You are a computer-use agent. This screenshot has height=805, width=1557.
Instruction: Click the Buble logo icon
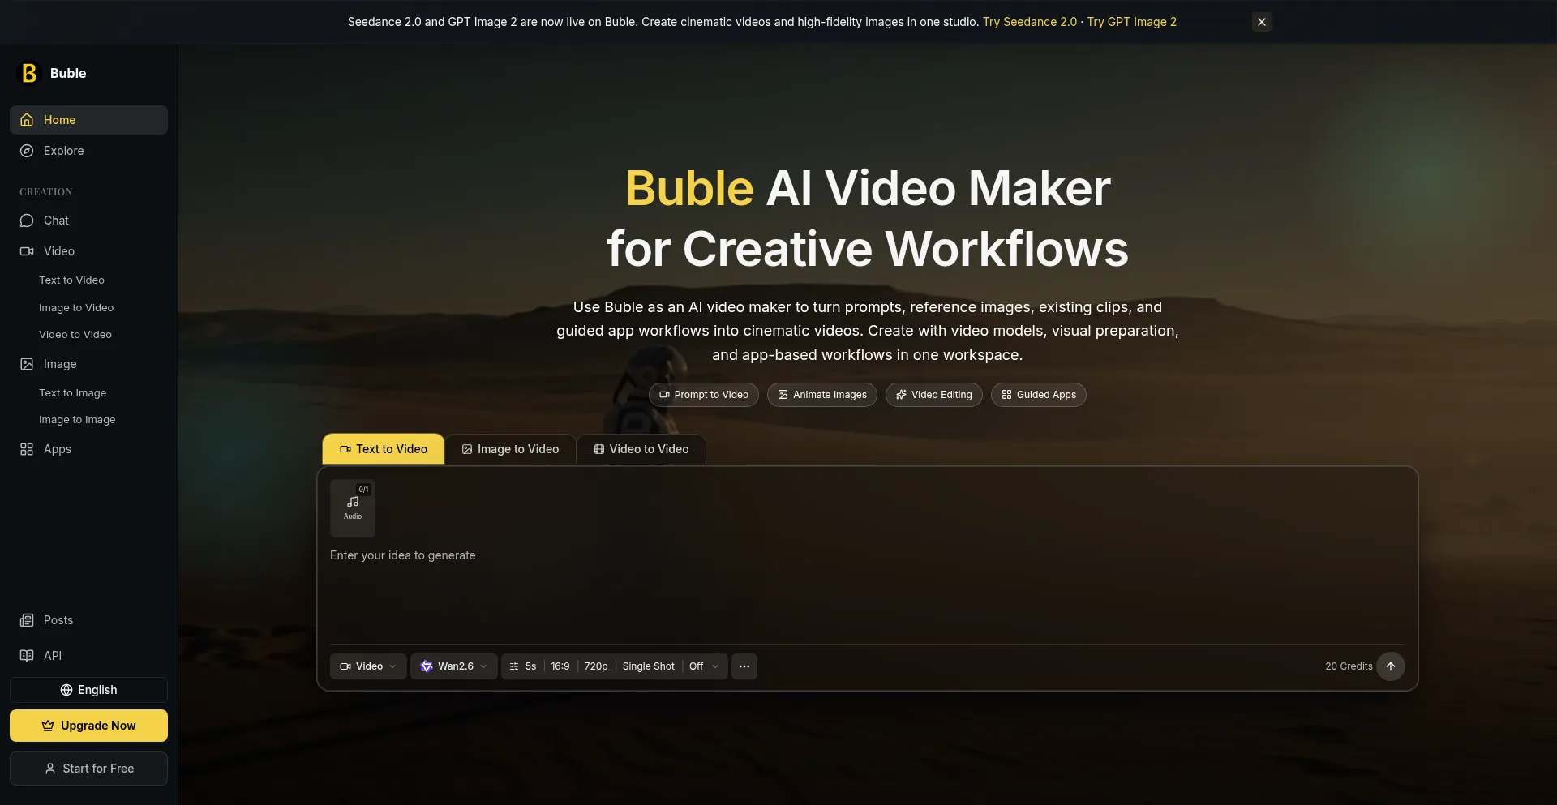(29, 73)
